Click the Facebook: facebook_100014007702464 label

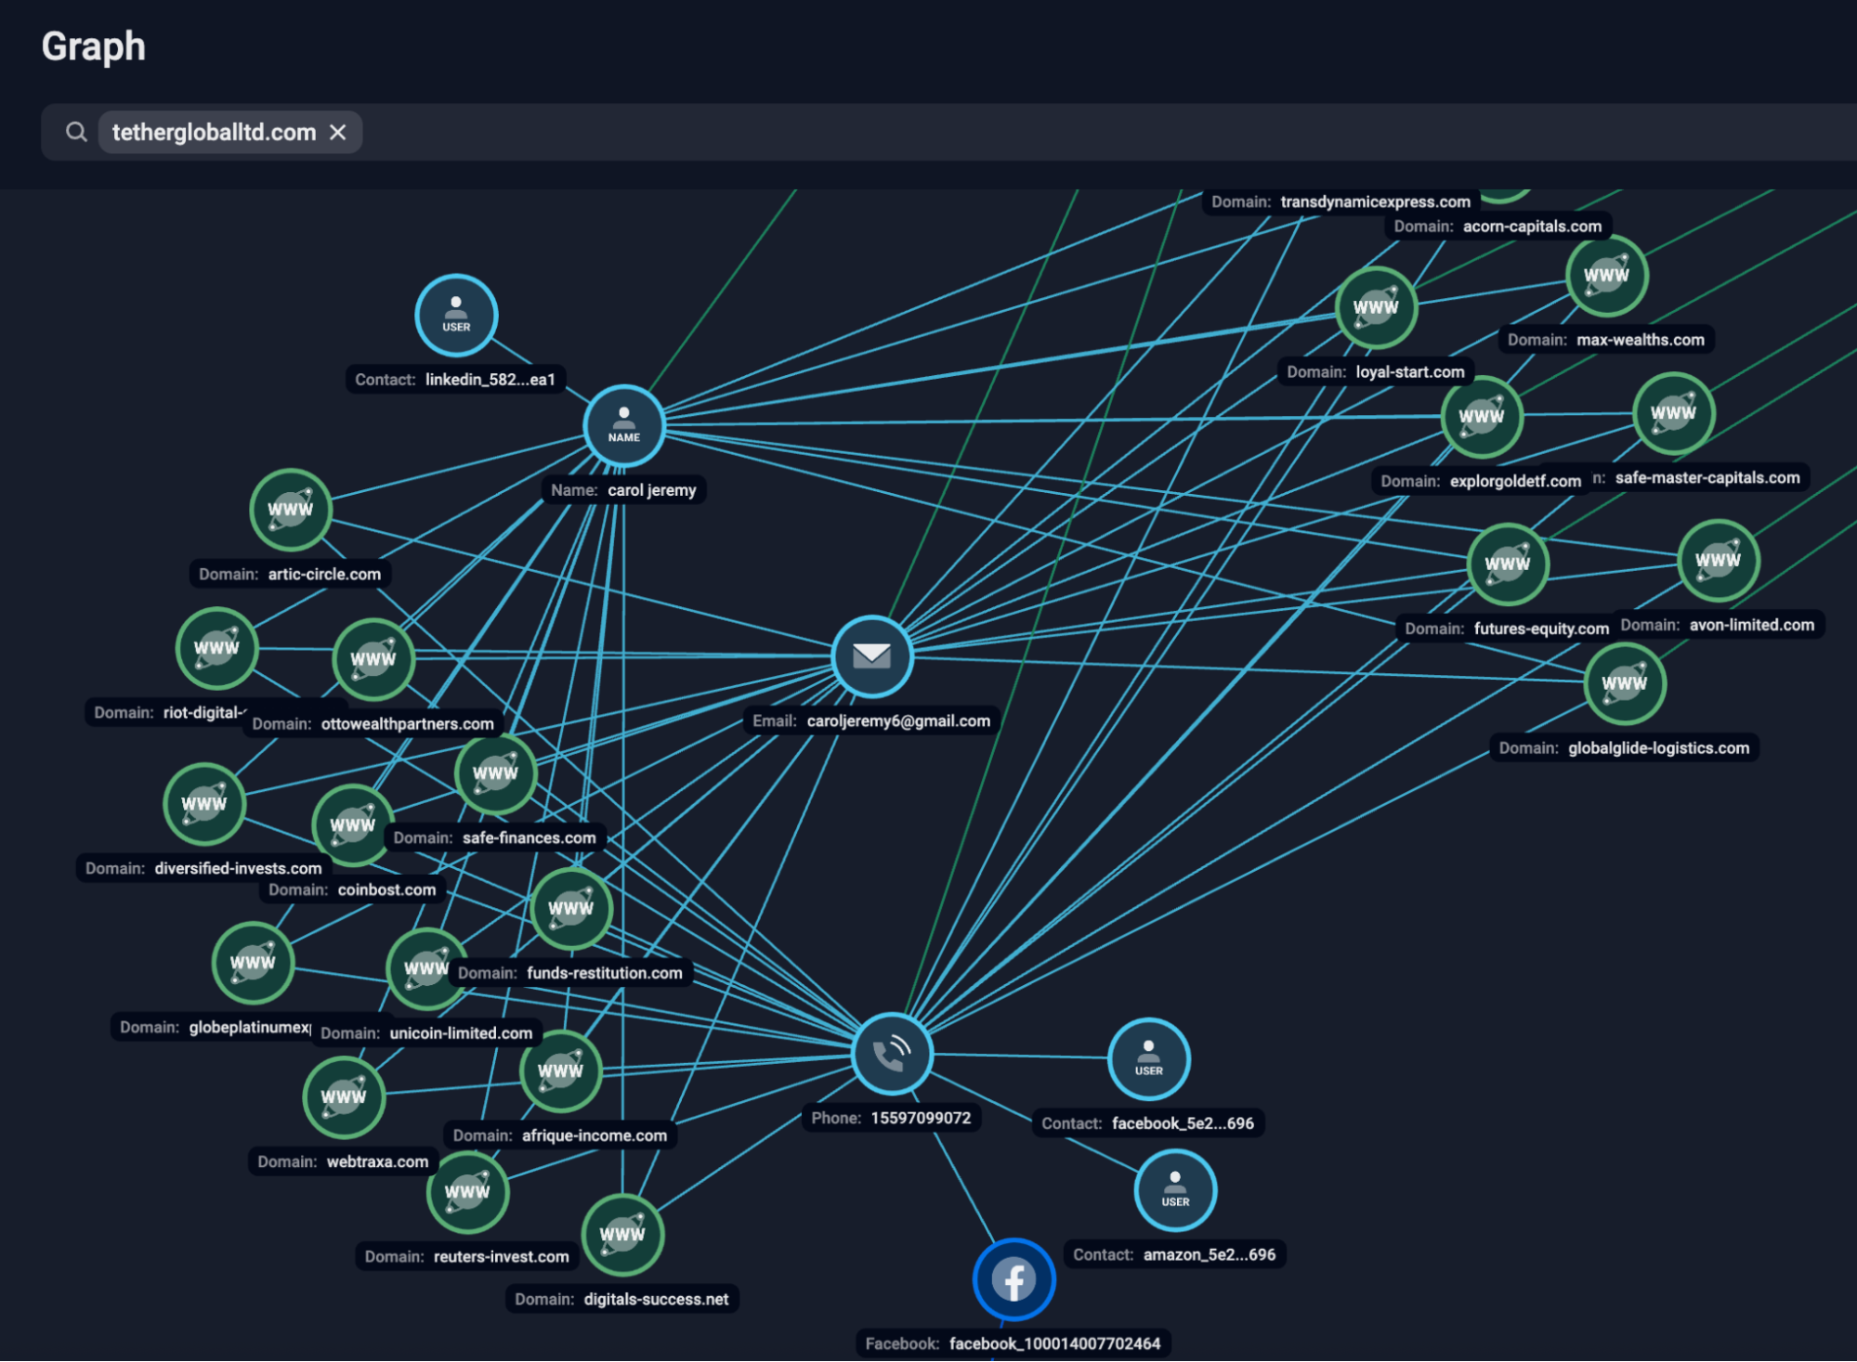tap(1013, 1344)
